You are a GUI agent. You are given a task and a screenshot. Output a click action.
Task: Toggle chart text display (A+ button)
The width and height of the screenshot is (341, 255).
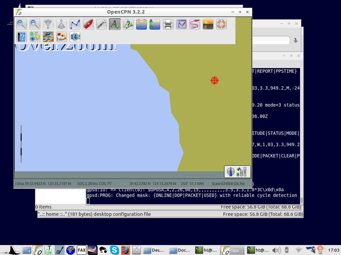click(x=115, y=24)
